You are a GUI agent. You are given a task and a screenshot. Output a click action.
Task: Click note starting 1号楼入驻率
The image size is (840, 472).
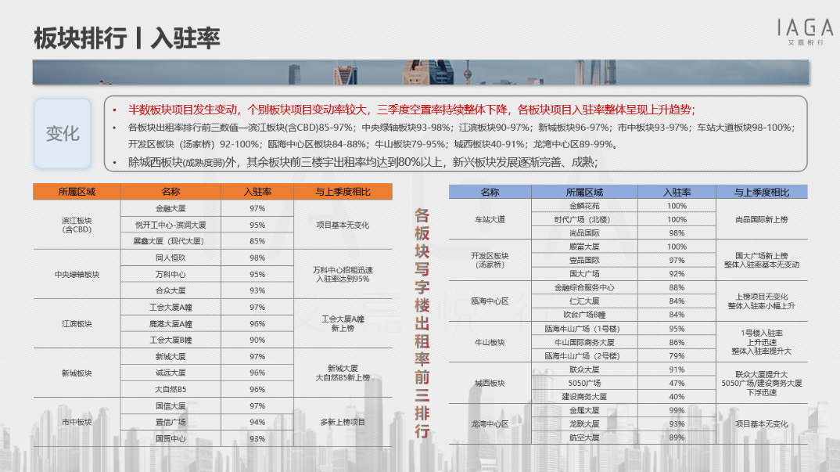(761, 342)
